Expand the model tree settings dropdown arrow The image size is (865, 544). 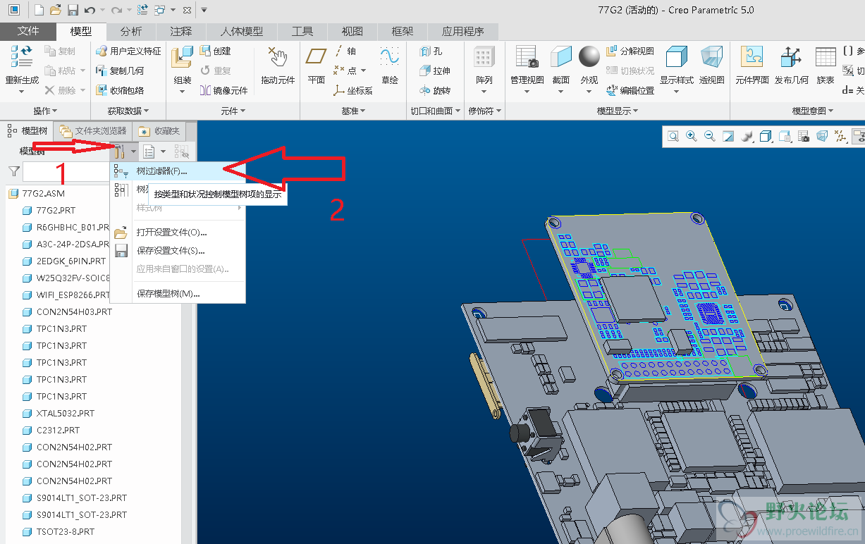pyautogui.click(x=133, y=152)
